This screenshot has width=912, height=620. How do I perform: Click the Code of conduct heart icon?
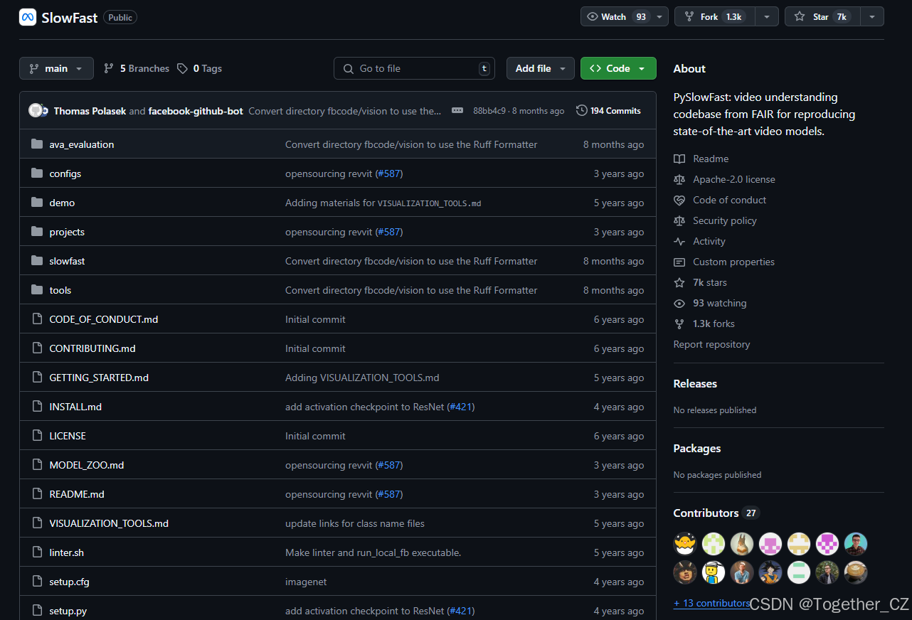pos(680,200)
